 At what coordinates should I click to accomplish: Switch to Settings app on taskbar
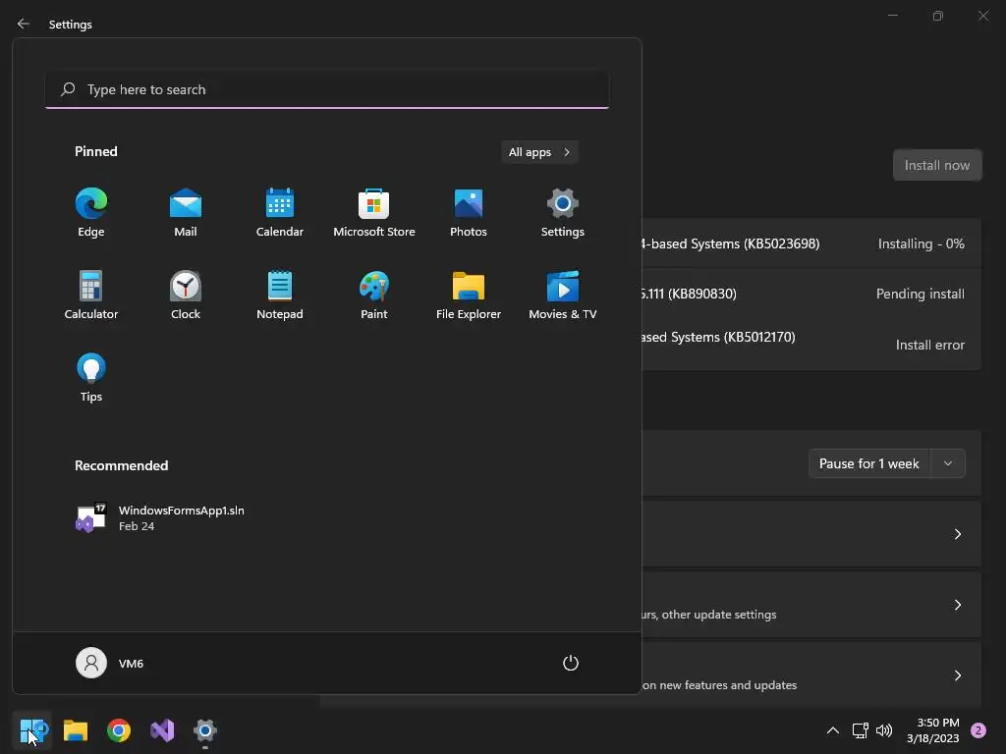[205, 730]
